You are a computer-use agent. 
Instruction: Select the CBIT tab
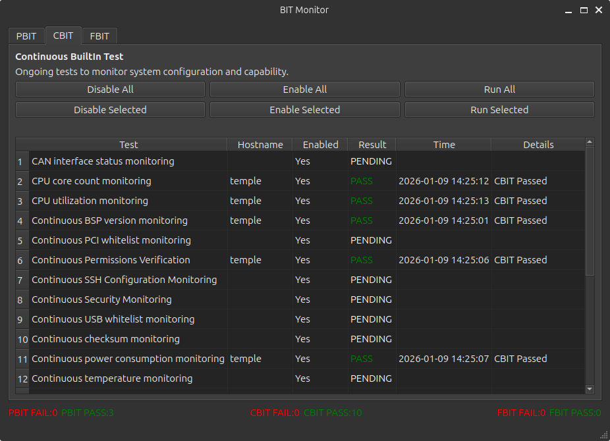tap(63, 36)
